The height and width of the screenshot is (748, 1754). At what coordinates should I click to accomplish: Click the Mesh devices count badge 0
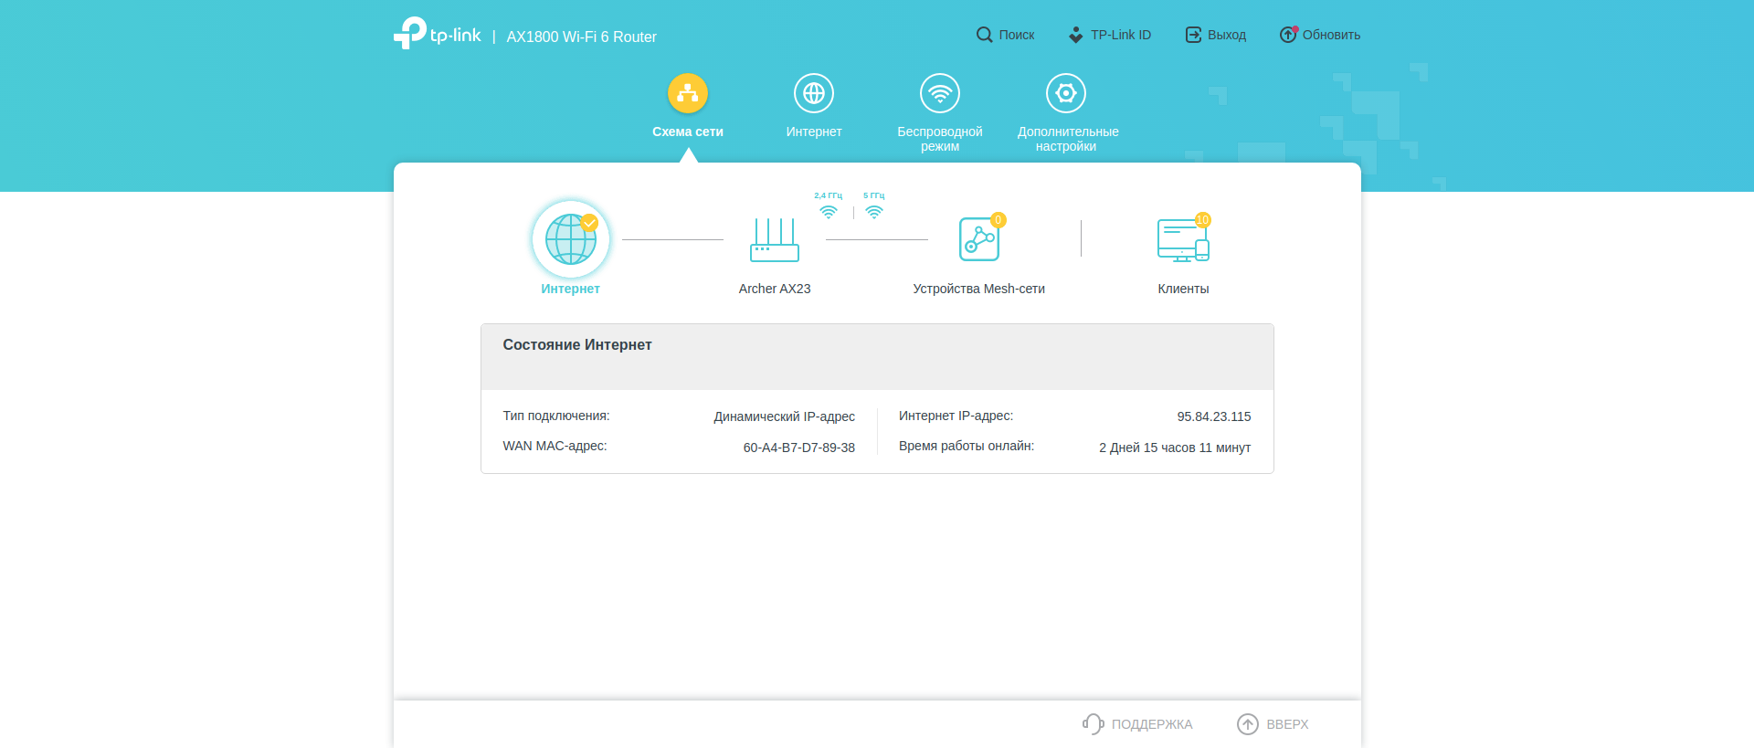click(999, 220)
